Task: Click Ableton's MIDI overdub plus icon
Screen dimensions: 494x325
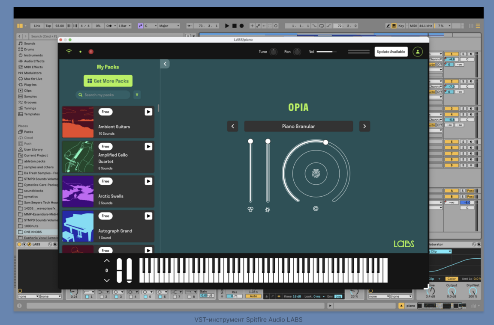Action: 252,26
